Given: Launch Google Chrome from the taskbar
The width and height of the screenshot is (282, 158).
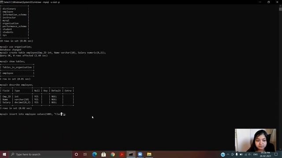Looking at the screenshot, I should (113, 154).
